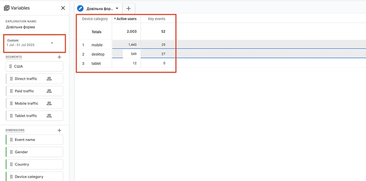
Task: Click the tablet row label
Action: [96, 63]
